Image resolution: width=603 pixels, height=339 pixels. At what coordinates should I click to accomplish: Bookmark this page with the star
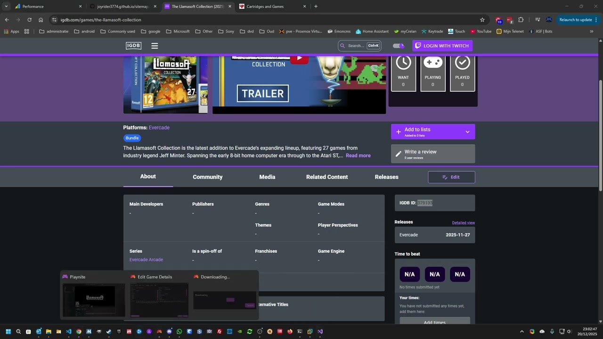click(482, 20)
